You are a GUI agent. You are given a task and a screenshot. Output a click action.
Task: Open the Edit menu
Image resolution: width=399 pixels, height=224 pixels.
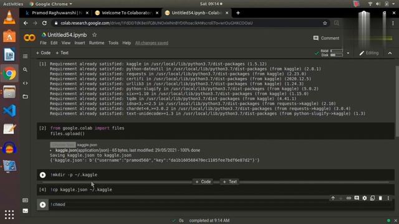(54, 43)
